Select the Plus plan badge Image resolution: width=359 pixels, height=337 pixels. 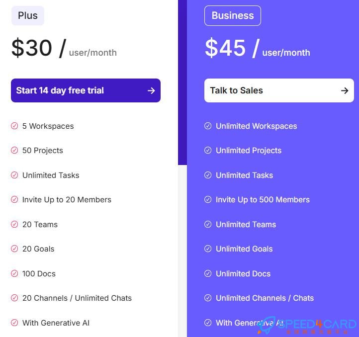coord(28,16)
